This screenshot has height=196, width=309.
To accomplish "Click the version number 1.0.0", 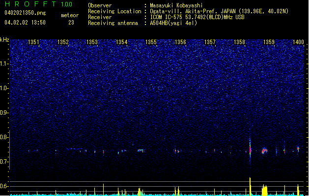I will [x=67, y=4].
